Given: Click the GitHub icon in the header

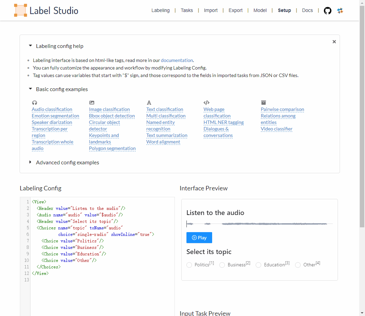Looking at the screenshot, I should [x=327, y=11].
